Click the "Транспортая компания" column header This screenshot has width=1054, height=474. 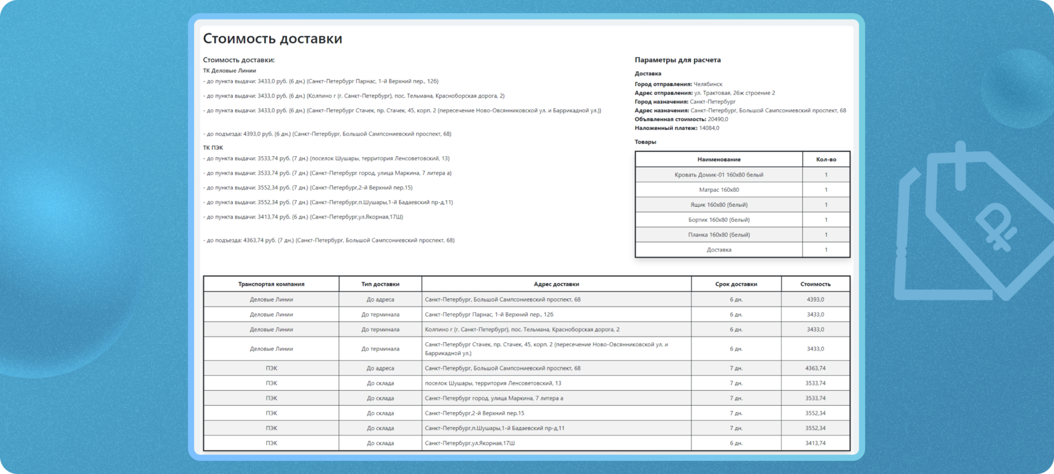click(x=271, y=285)
